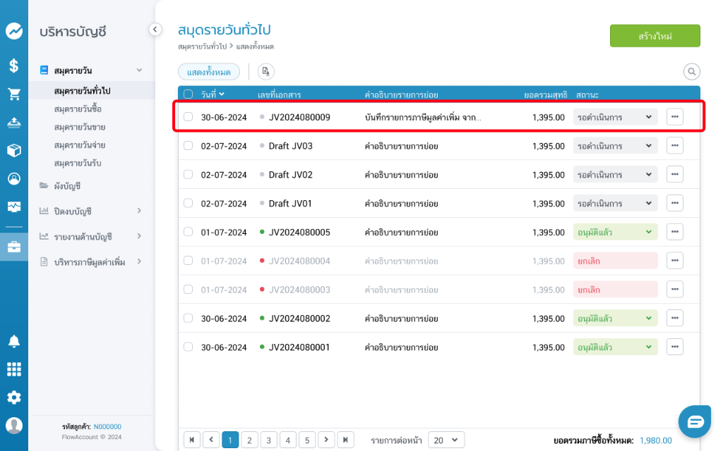Viewport: 723px width, 451px height.
Task: Open the shopping cart icon in sidebar
Action: coord(14,94)
